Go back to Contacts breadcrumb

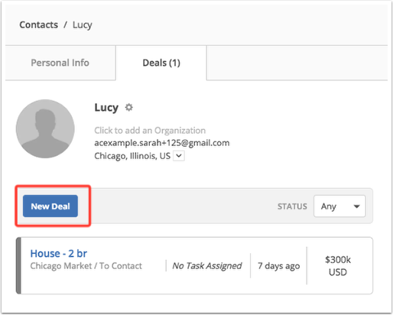tap(39, 24)
